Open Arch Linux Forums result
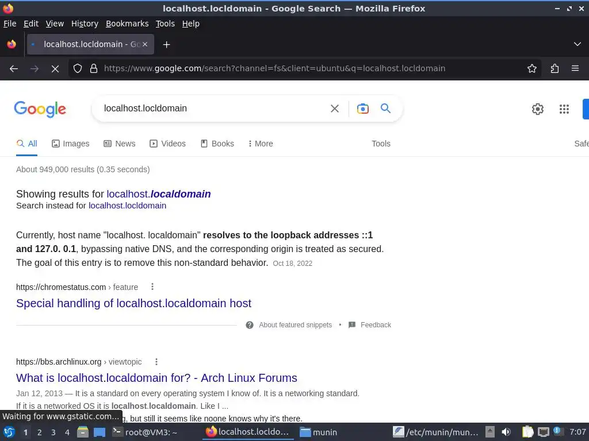Viewport: 589px width, 441px height. pyautogui.click(x=156, y=378)
